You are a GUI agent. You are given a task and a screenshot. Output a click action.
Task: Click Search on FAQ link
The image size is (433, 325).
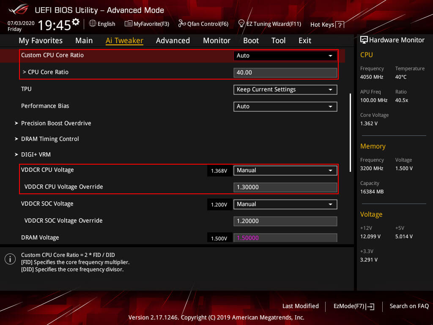pyautogui.click(x=409, y=306)
